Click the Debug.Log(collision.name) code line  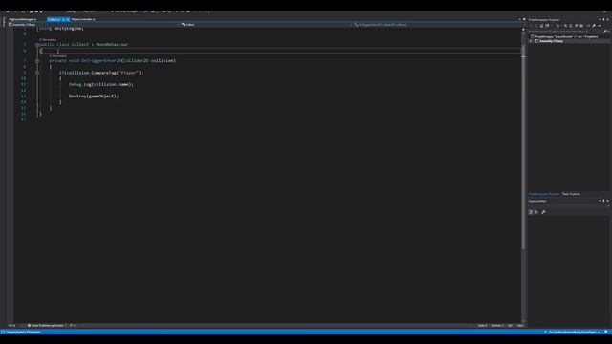(101, 84)
